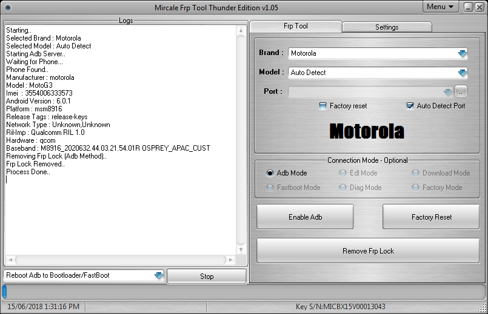This screenshot has width=488, height=314.
Task: Uncheck the Auto Detect Port checkbox
Action: [410, 106]
